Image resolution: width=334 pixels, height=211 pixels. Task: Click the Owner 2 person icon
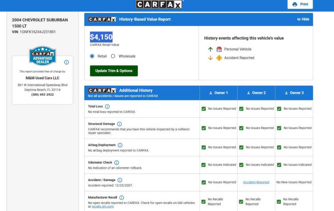[248, 93]
